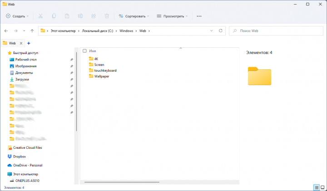
Task: Open Dropbox in sidebar
Action: point(17,157)
